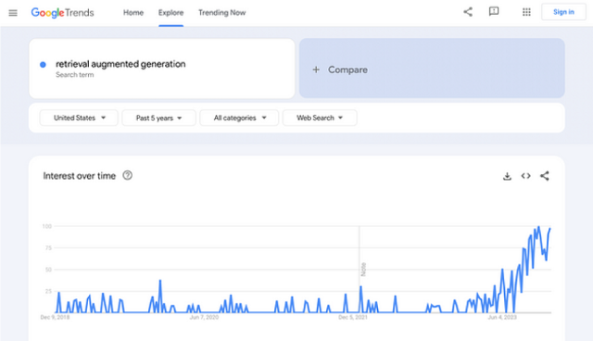Open the Web Search type dropdown
This screenshot has width=593, height=341.
click(x=320, y=118)
